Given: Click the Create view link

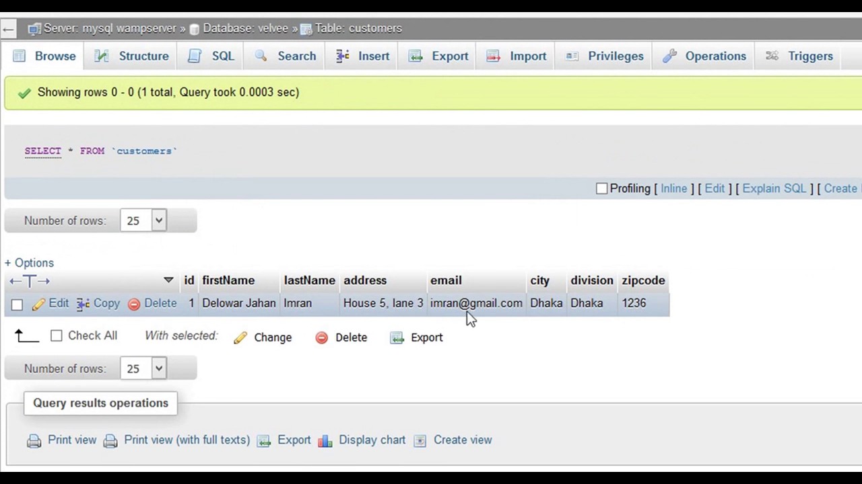Looking at the screenshot, I should pos(463,440).
